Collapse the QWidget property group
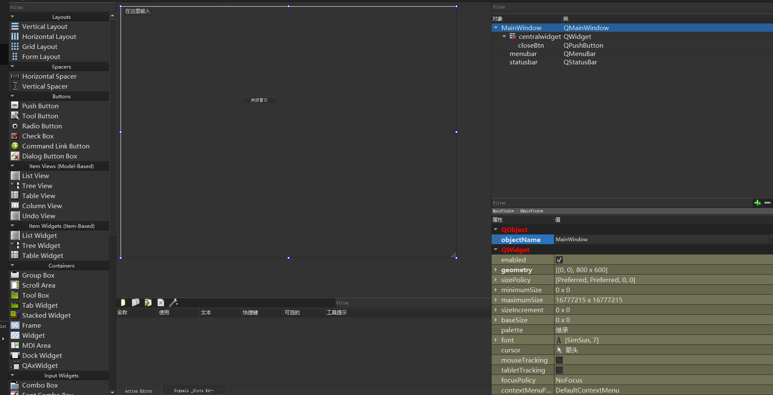773x395 pixels. (x=496, y=250)
